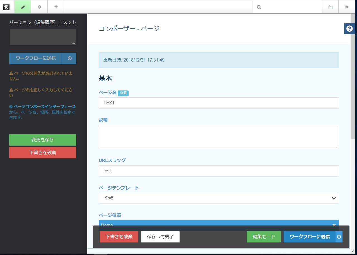Image resolution: width=357 pixels, height=255 pixels.
Task: Click the 保存して終了 button
Action: coord(160,237)
